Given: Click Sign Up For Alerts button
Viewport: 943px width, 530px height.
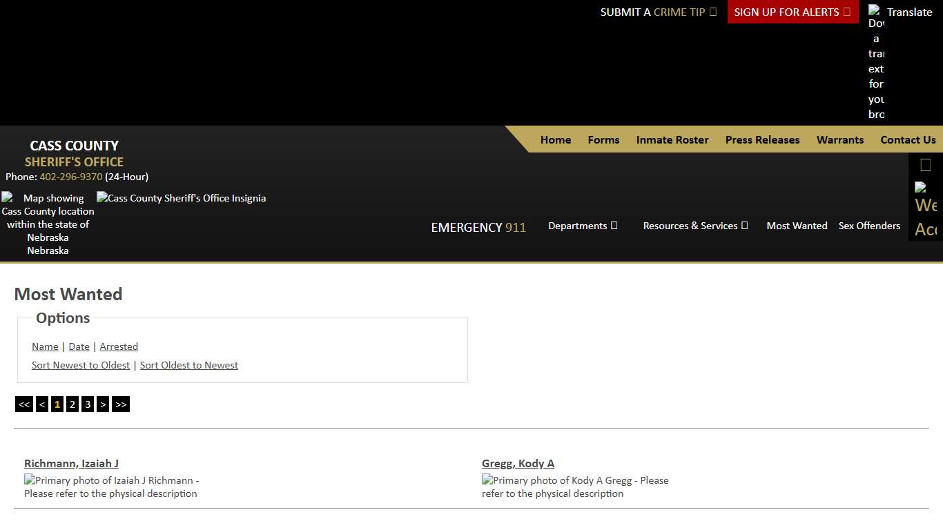Looking at the screenshot, I should point(792,12).
